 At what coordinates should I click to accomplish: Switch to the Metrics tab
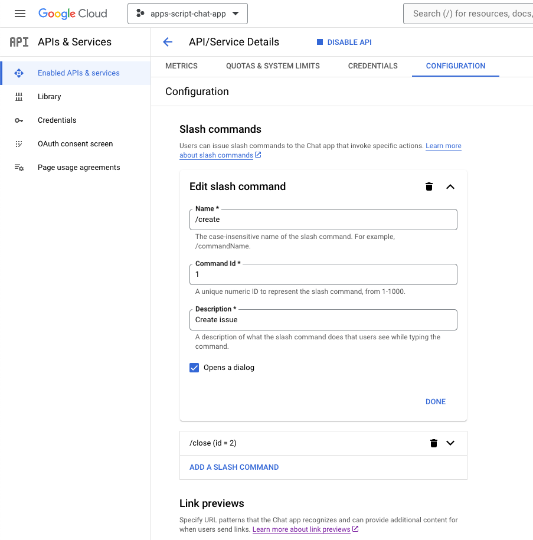[181, 66]
